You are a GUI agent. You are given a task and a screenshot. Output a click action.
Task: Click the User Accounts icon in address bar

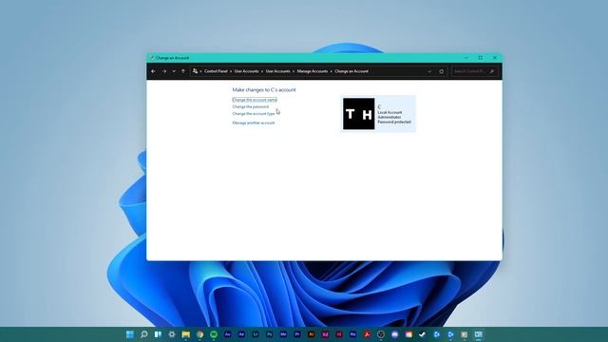(x=195, y=71)
